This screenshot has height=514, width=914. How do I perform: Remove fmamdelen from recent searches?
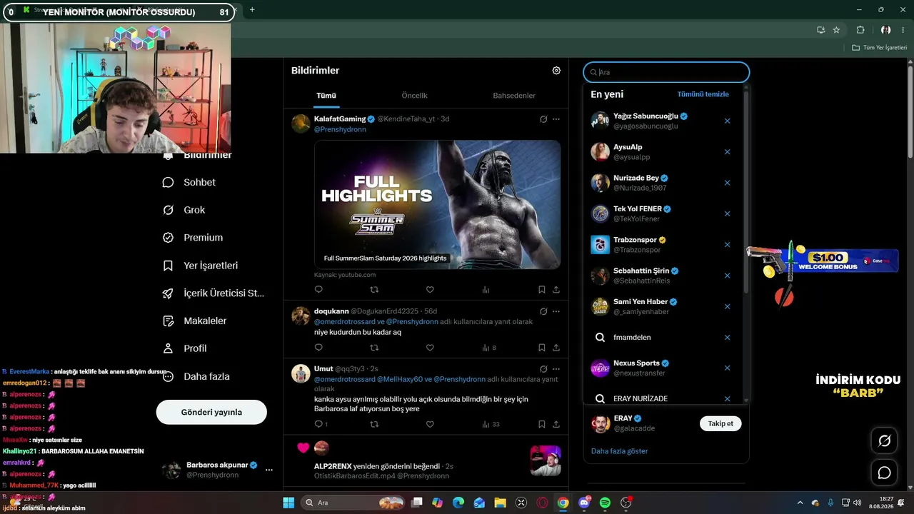click(728, 337)
